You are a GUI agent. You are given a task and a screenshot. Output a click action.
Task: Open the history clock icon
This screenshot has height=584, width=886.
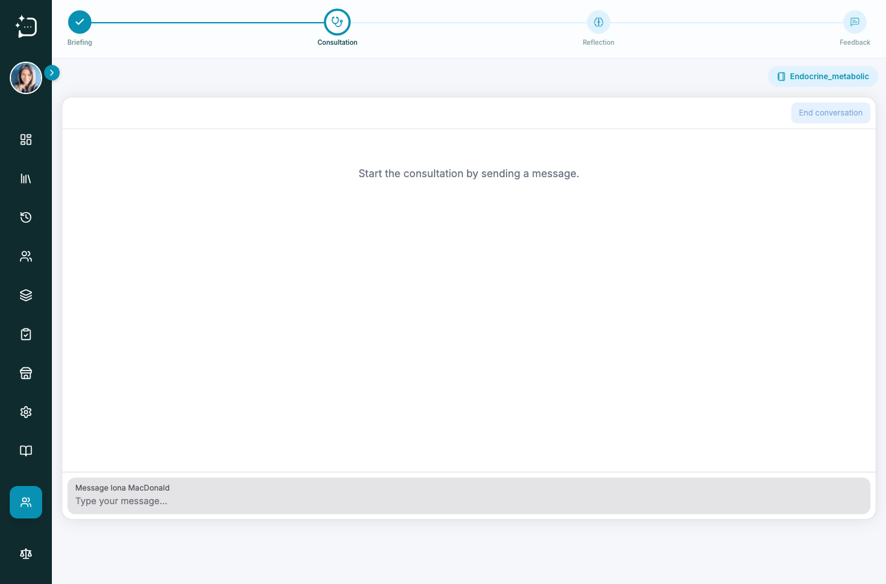pyautogui.click(x=26, y=217)
